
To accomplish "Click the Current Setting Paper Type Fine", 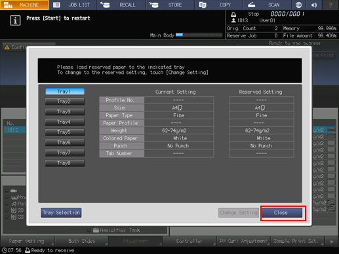I will (179, 115).
